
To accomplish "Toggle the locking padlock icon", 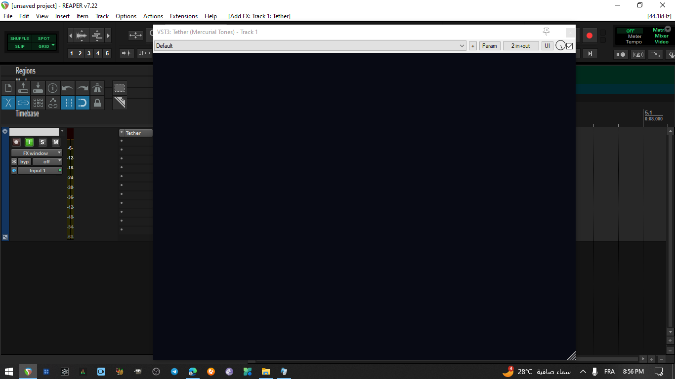I will 97,103.
